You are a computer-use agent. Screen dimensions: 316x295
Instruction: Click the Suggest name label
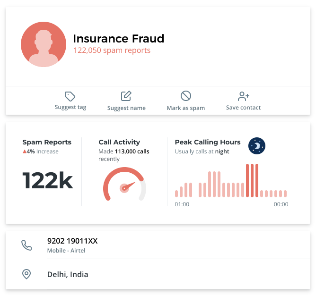(126, 108)
